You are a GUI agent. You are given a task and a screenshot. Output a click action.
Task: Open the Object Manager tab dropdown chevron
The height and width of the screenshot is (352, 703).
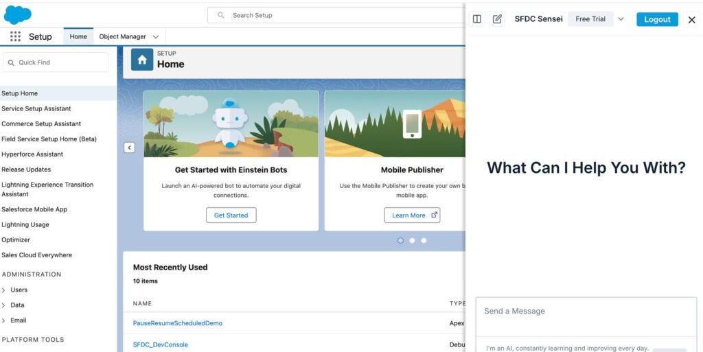click(x=156, y=37)
